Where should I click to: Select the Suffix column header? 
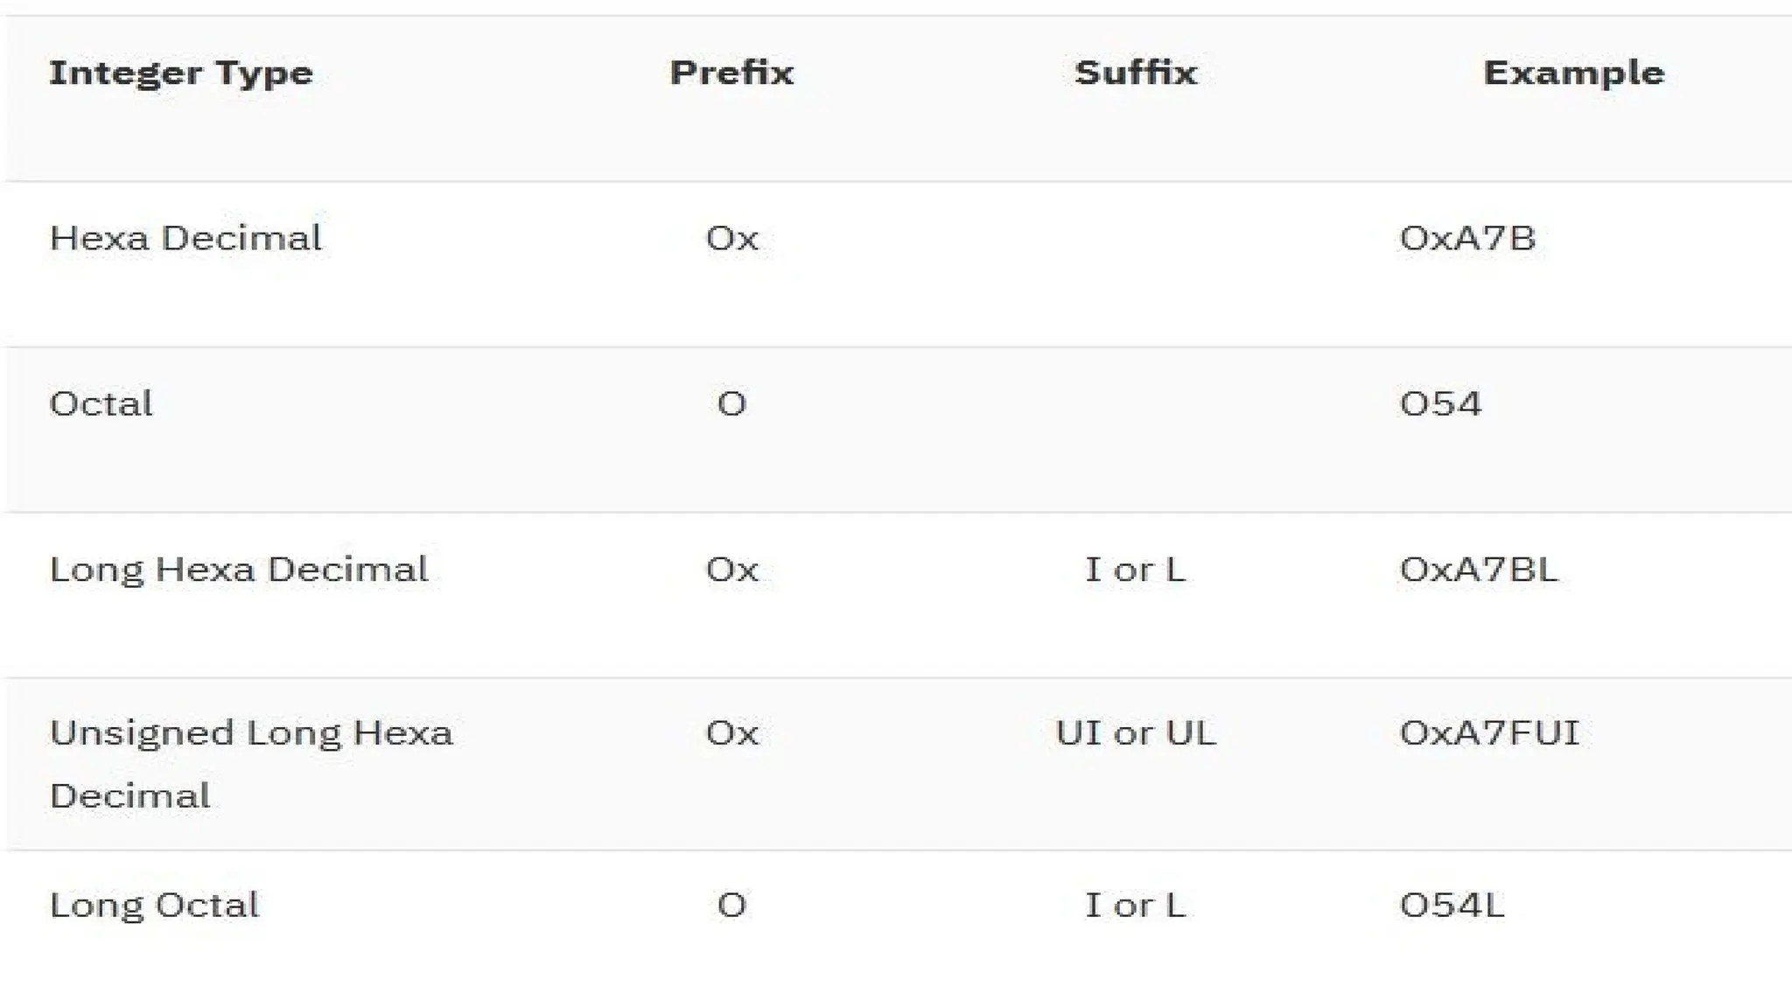pyautogui.click(x=1136, y=73)
